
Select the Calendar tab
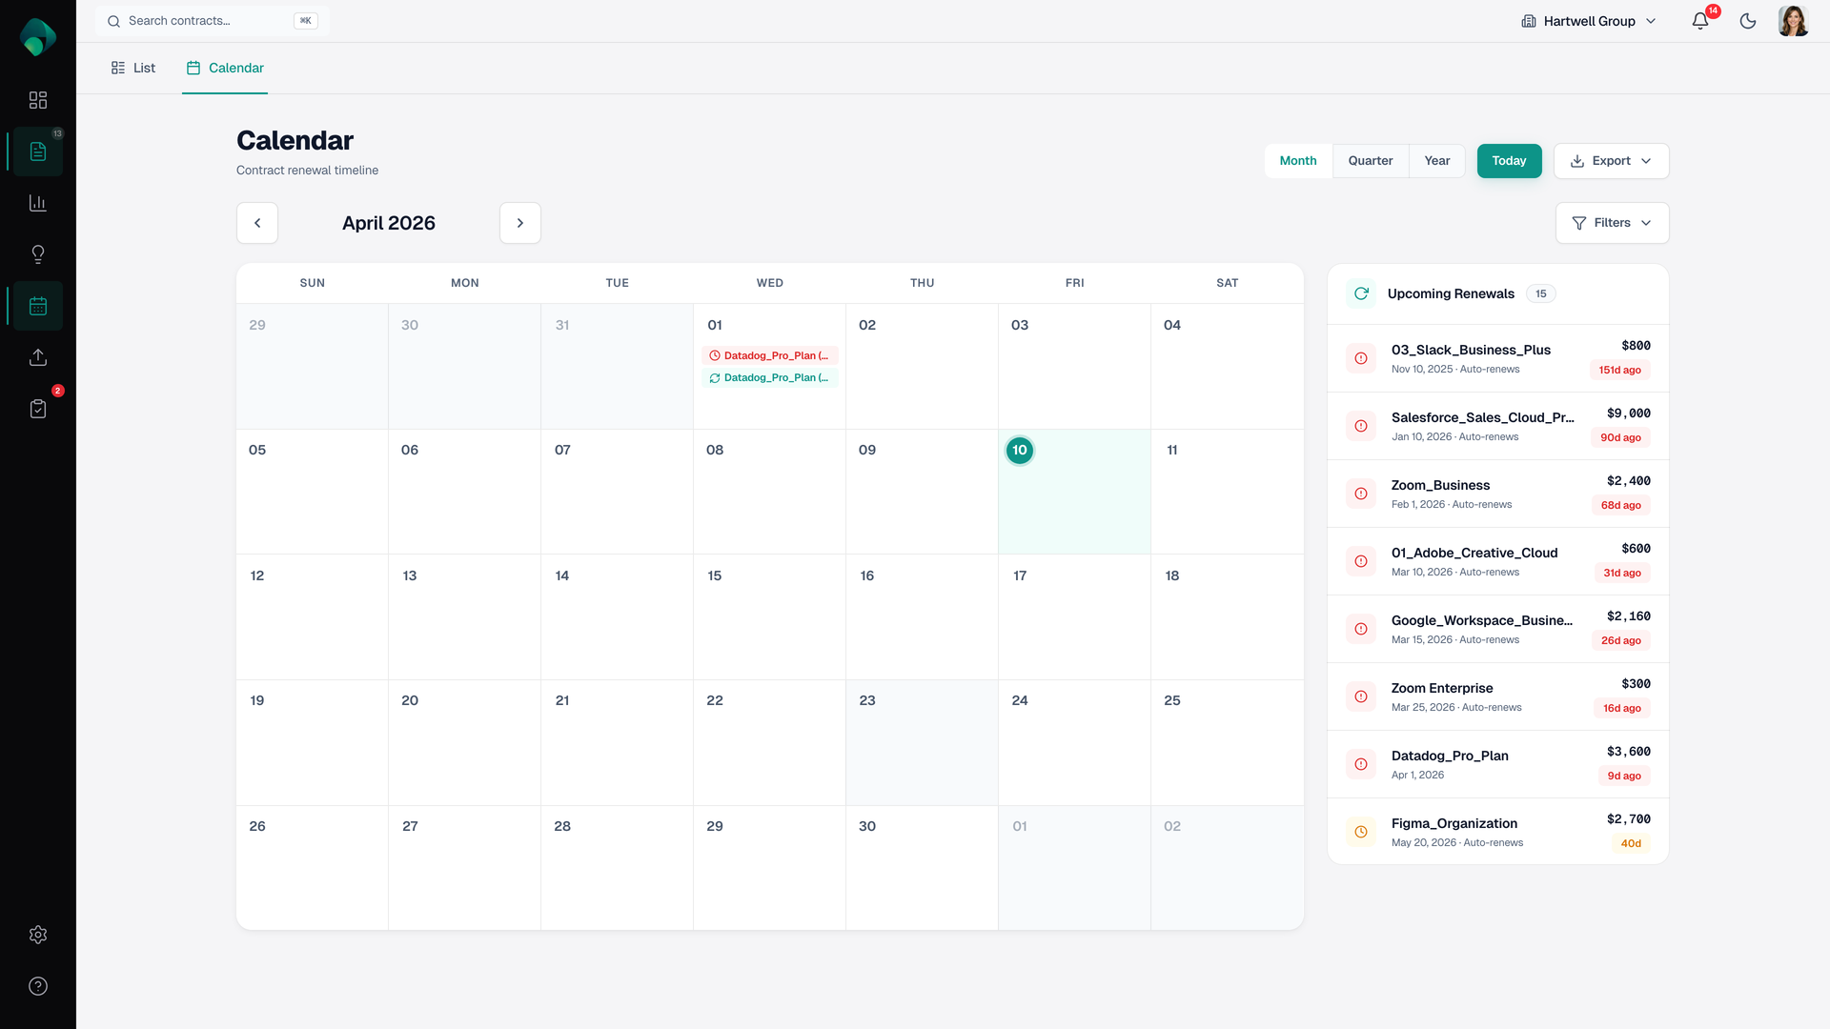point(225,68)
